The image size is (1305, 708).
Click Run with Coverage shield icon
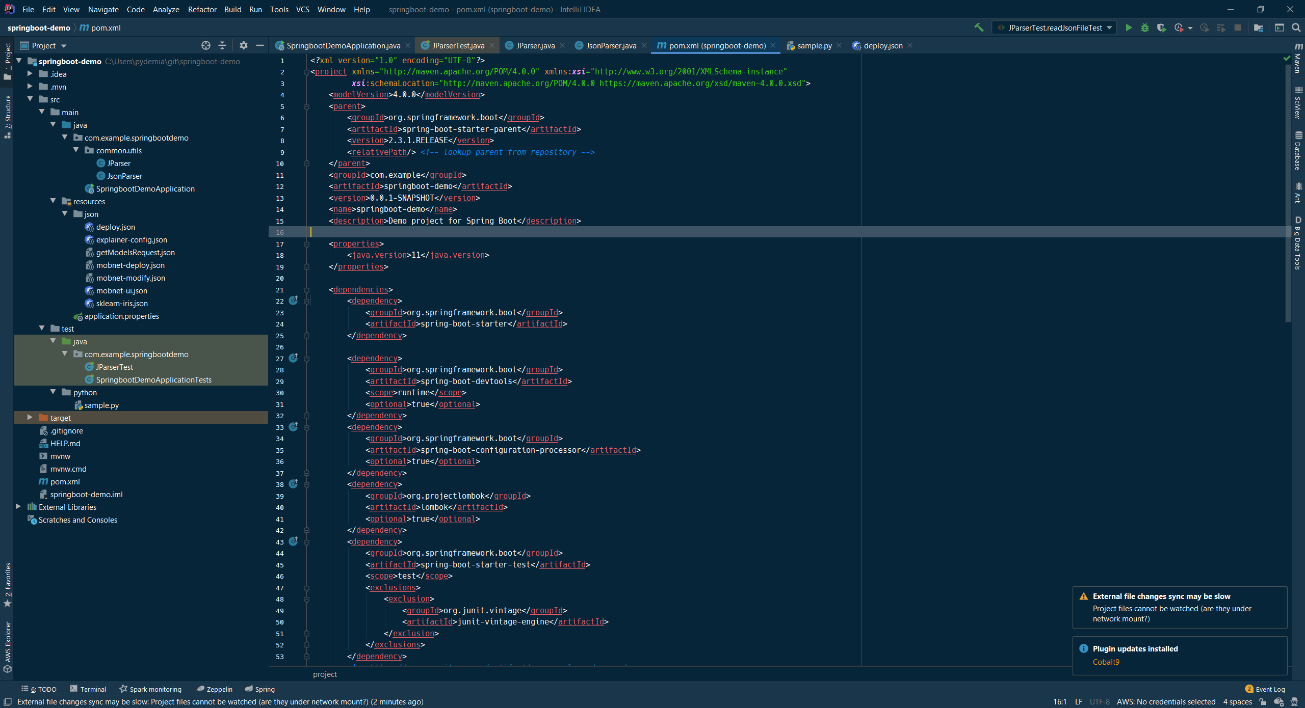[1161, 28]
